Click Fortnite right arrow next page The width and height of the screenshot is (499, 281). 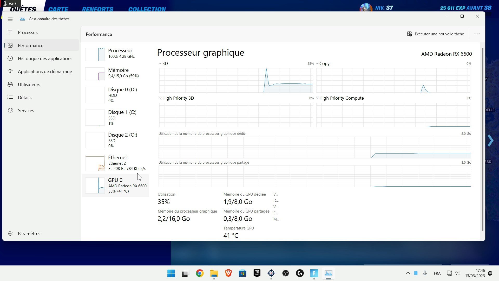pyautogui.click(x=490, y=140)
